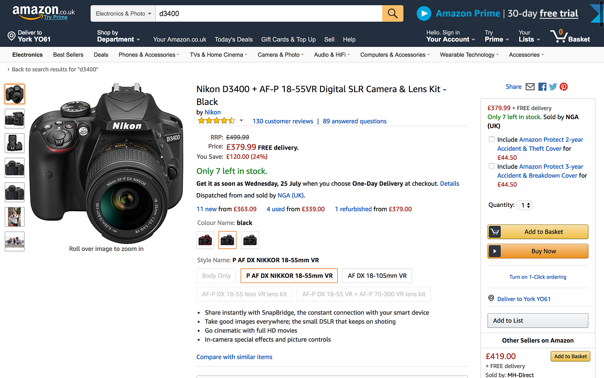Select third product thumbnail of the camera
Image resolution: width=604 pixels, height=378 pixels.
tap(15, 143)
